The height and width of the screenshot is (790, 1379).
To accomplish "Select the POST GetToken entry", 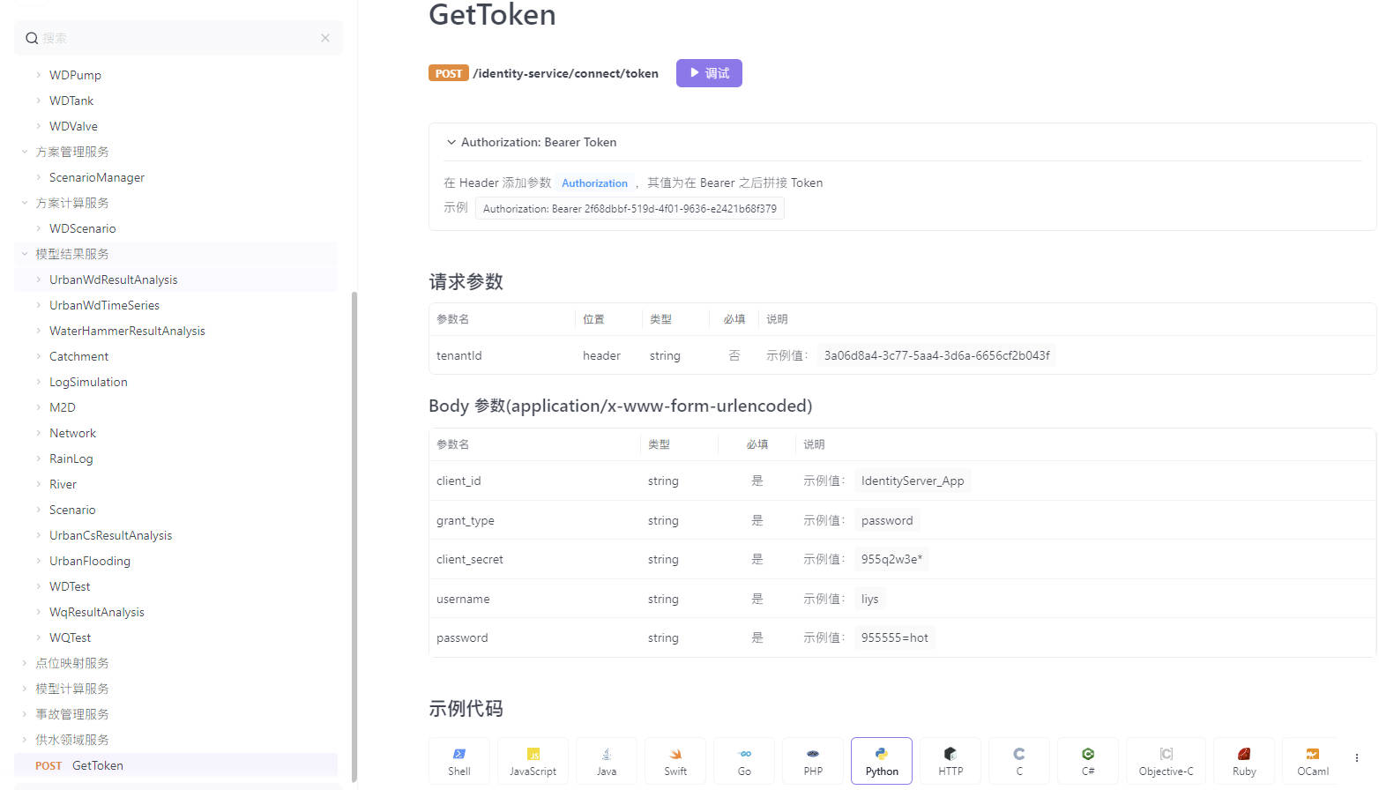I will point(175,765).
